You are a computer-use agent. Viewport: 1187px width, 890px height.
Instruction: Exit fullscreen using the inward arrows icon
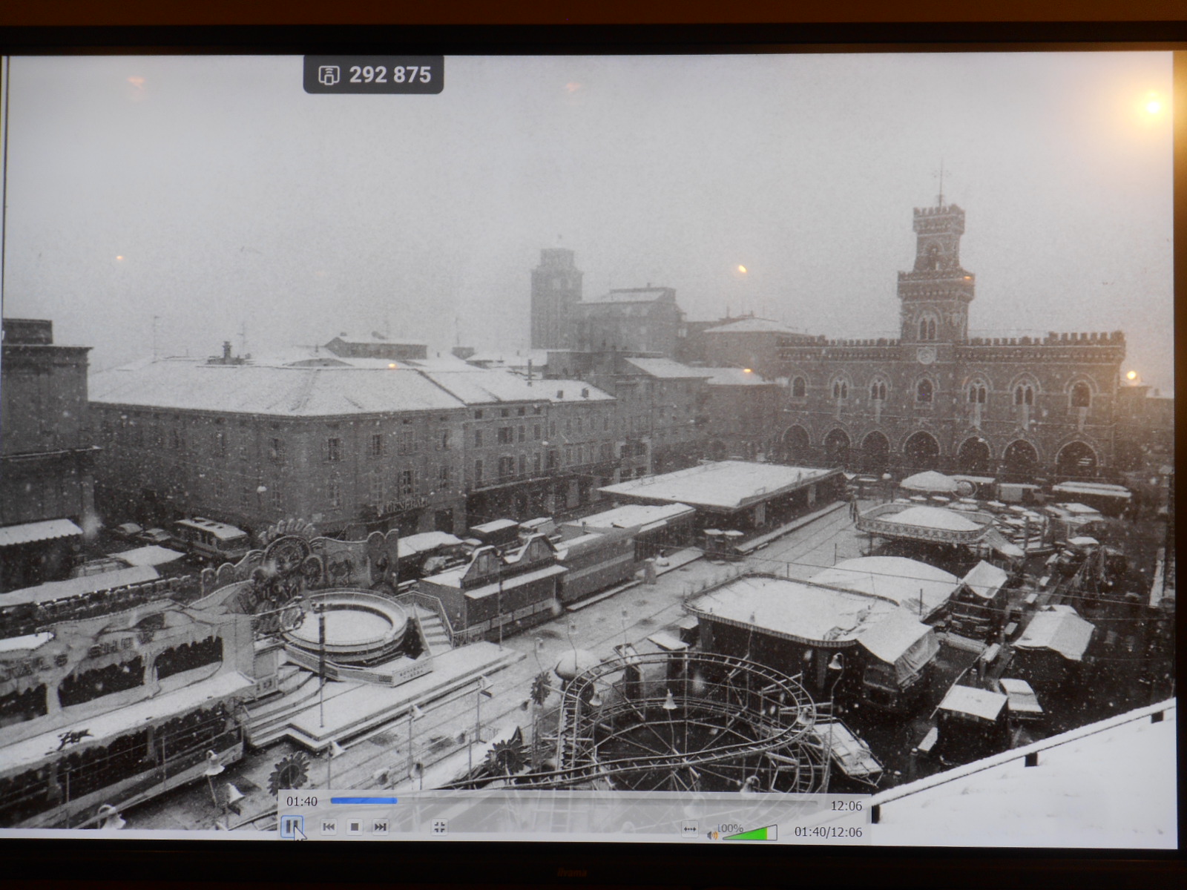point(439,826)
